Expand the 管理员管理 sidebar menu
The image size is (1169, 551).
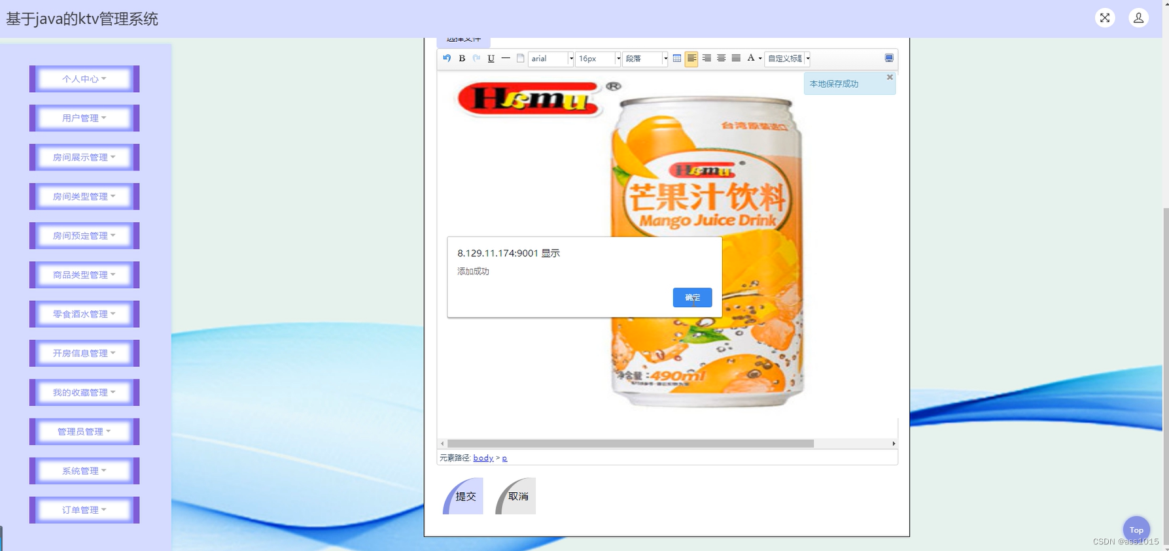click(84, 432)
